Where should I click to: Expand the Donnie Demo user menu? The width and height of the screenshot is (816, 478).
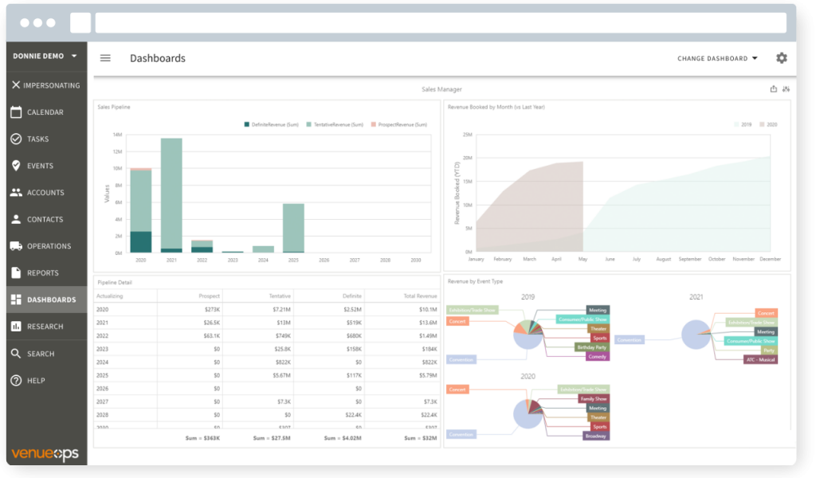click(45, 57)
